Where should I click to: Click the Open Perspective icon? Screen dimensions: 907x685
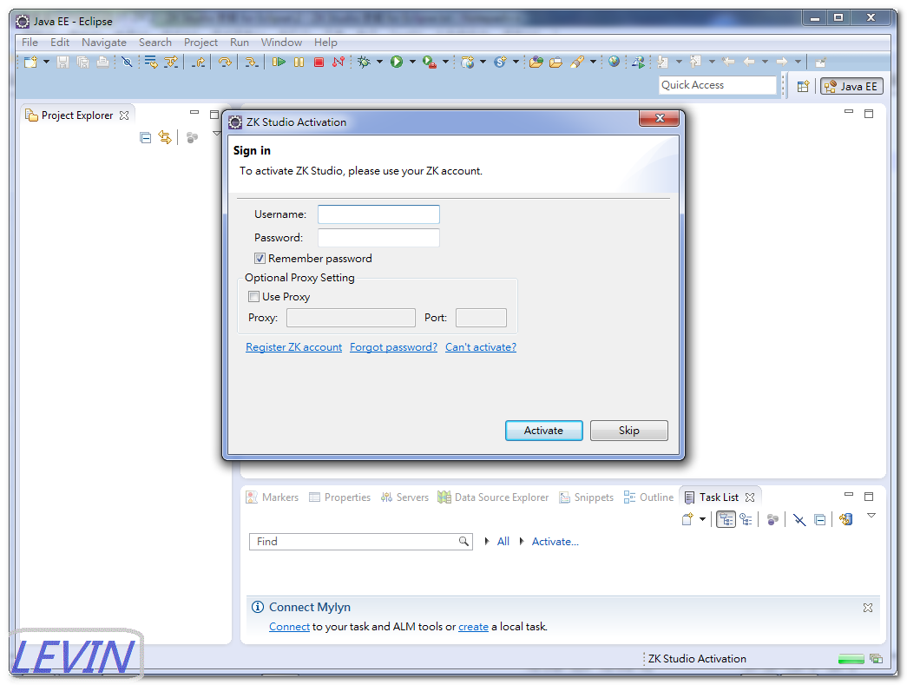[x=803, y=87]
